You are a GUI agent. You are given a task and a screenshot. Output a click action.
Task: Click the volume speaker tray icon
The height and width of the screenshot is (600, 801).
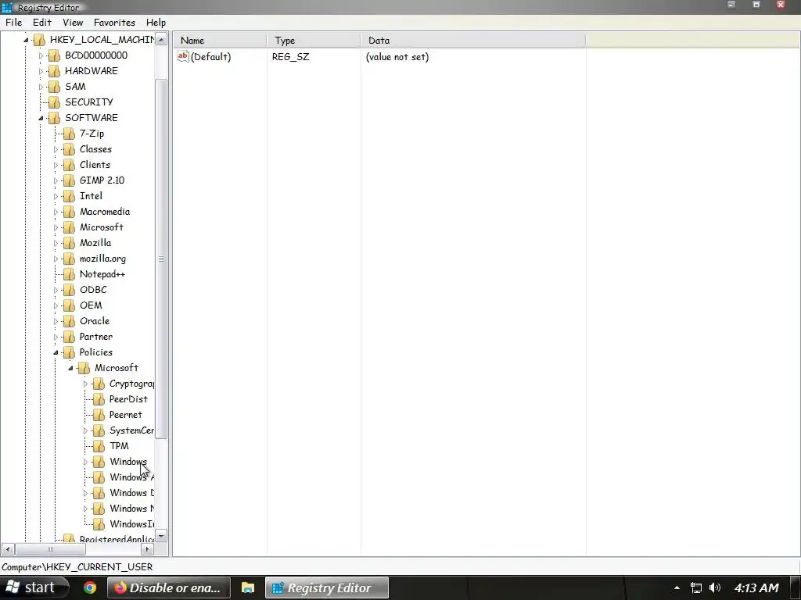tap(715, 587)
